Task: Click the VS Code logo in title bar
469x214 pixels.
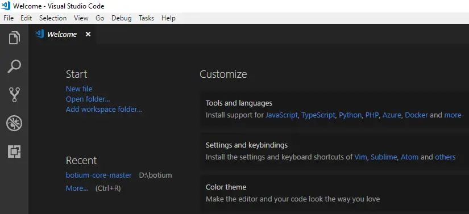Action: tap(6, 6)
